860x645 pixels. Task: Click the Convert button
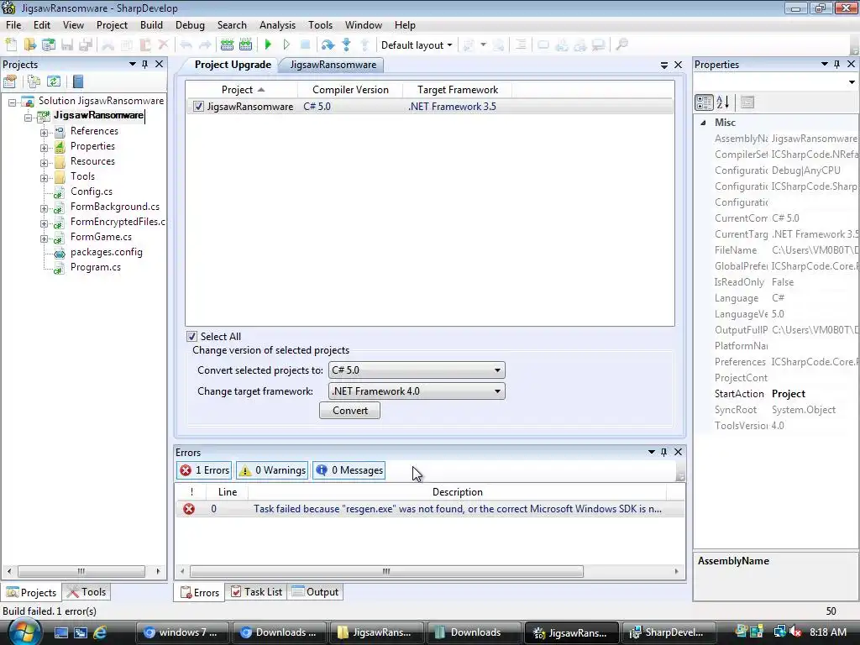pos(350,411)
